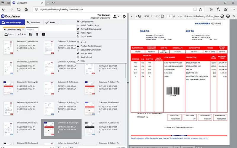The image size is (237, 148).
Task: Expand the viewer toolbar chevron menu
Action: tap(132, 16)
